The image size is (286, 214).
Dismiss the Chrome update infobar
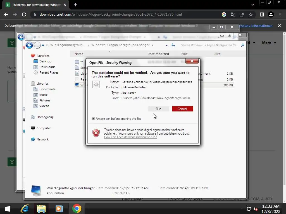coord(279,26)
